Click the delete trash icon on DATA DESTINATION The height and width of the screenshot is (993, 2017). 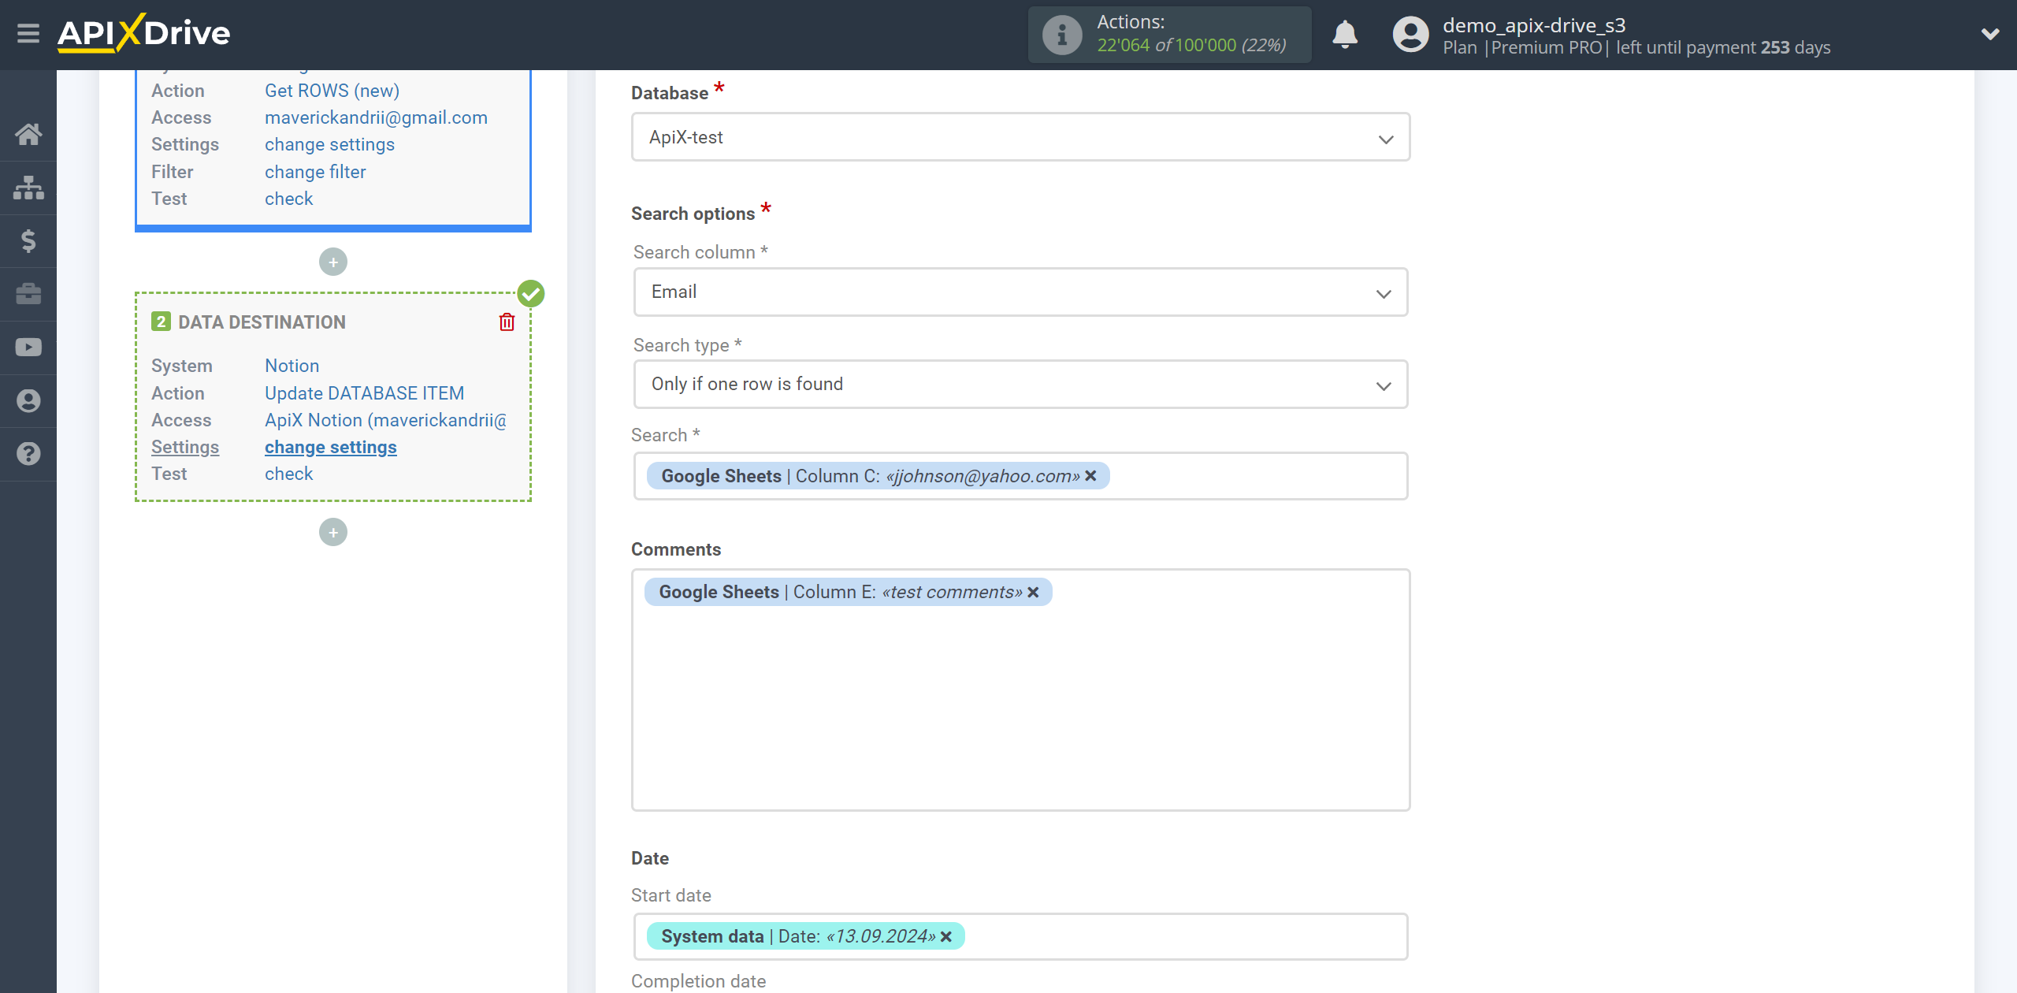pos(507,322)
